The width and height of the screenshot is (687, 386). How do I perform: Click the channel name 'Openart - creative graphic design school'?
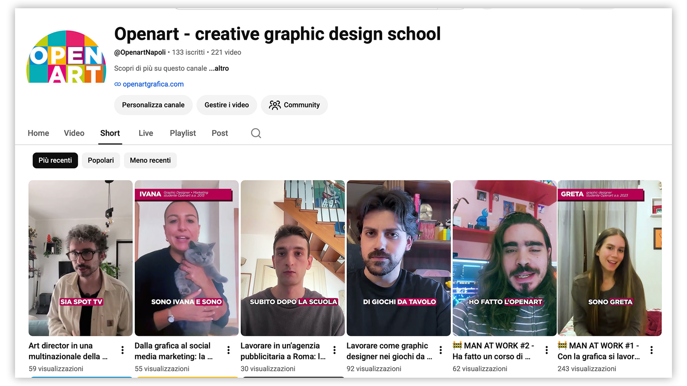tap(277, 34)
